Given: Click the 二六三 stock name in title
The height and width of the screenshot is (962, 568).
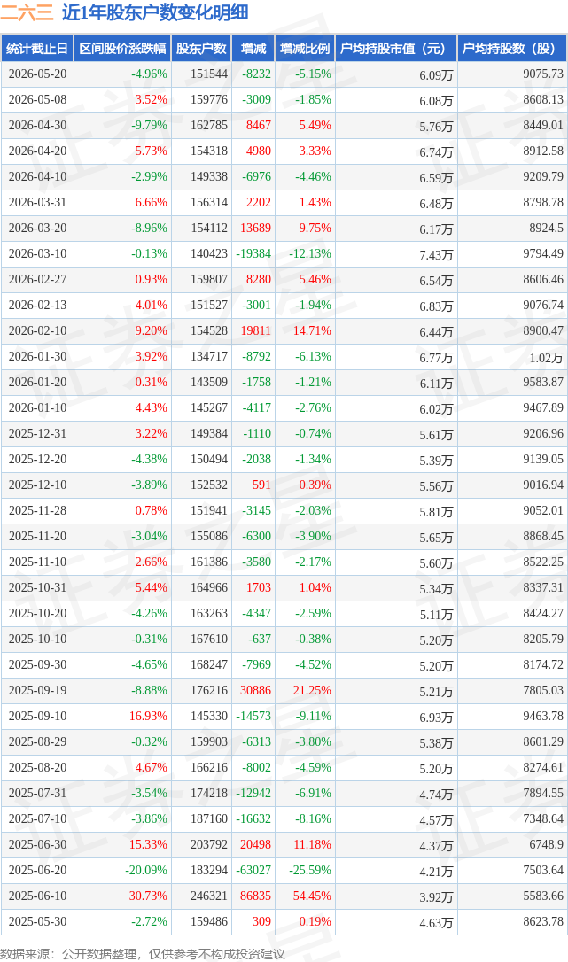Looking at the screenshot, I should pos(27,12).
